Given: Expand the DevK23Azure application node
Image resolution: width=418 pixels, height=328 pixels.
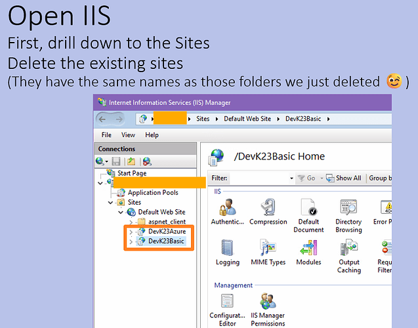Looking at the screenshot, I should [131, 232].
